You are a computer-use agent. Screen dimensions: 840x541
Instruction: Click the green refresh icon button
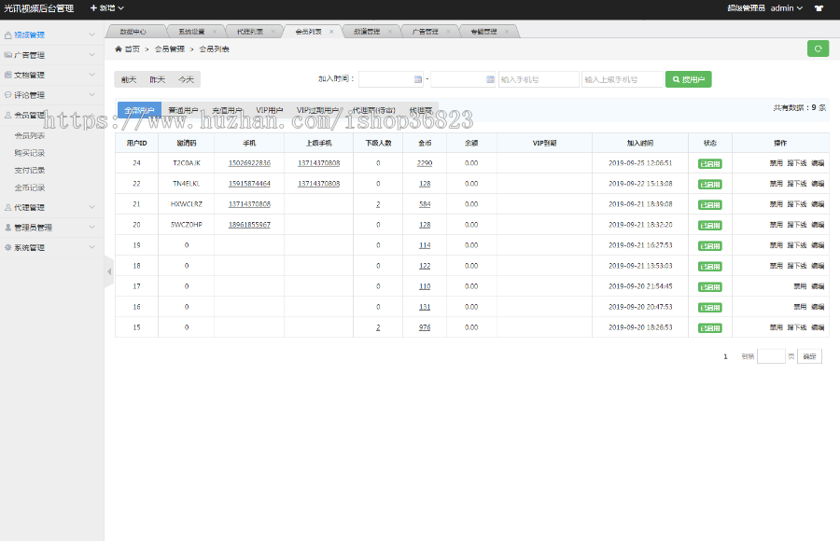click(818, 49)
